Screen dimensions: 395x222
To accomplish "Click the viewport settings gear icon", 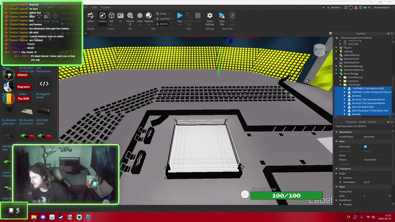I will tap(331, 33).
